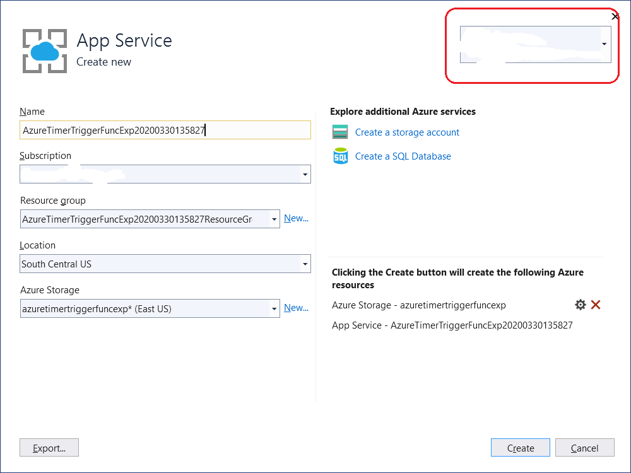Click the Name input field

(x=165, y=130)
